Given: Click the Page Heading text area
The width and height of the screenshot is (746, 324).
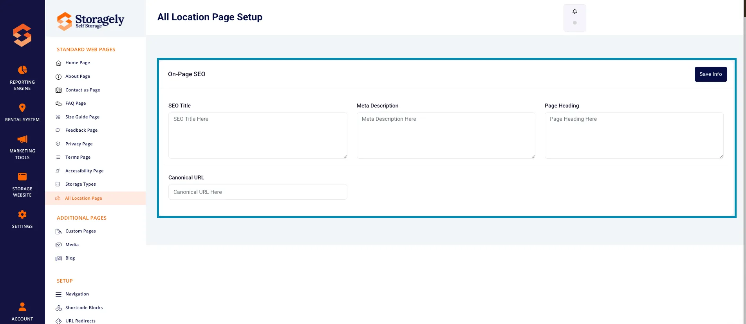Looking at the screenshot, I should point(634,135).
